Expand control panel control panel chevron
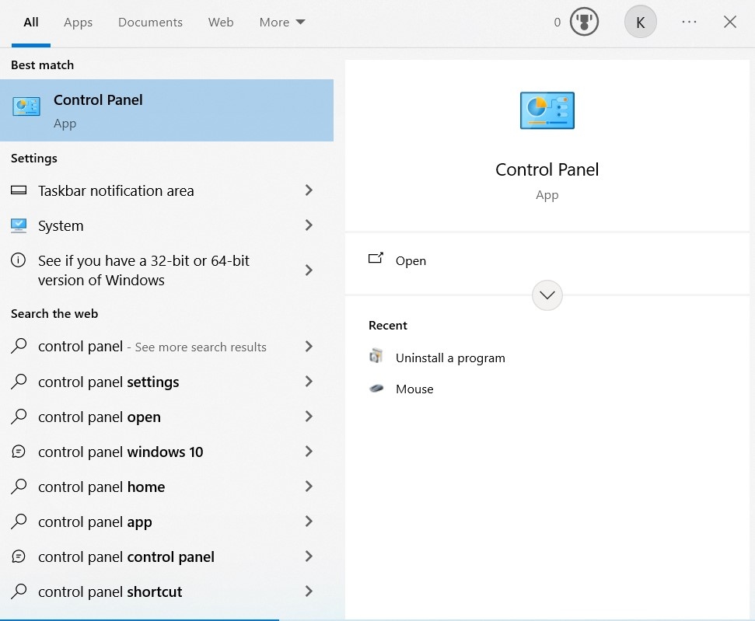 tap(309, 556)
